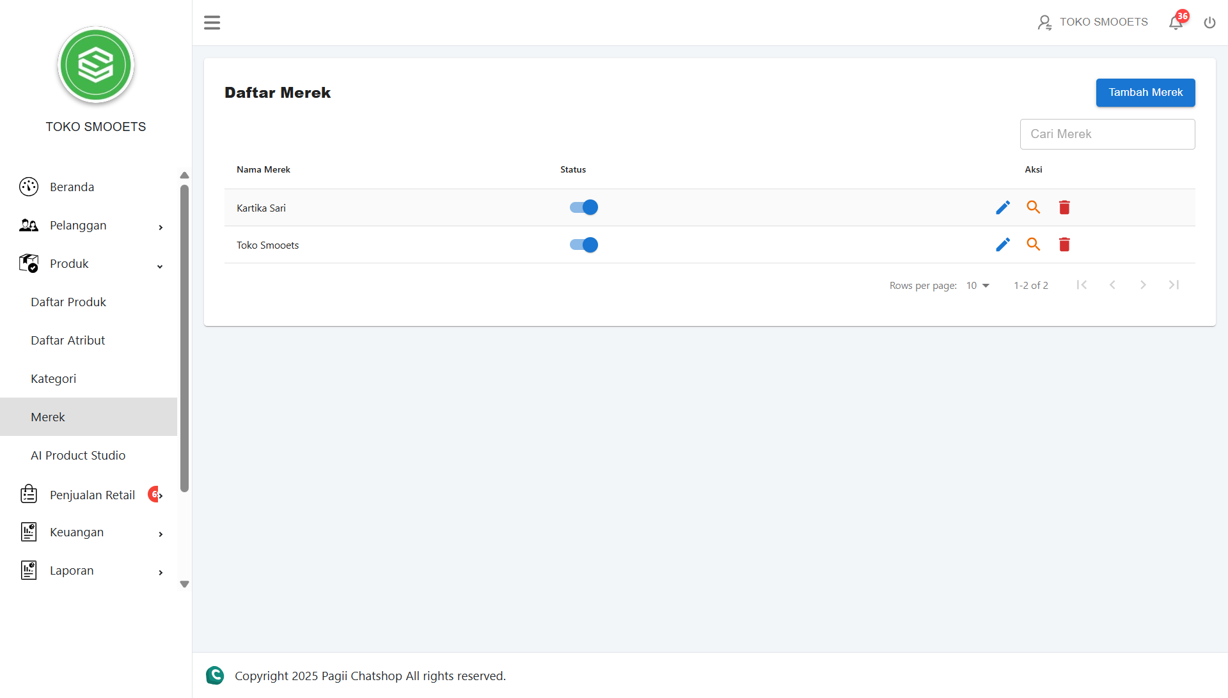Click the hamburger menu icon
The width and height of the screenshot is (1228, 698).
click(x=212, y=22)
